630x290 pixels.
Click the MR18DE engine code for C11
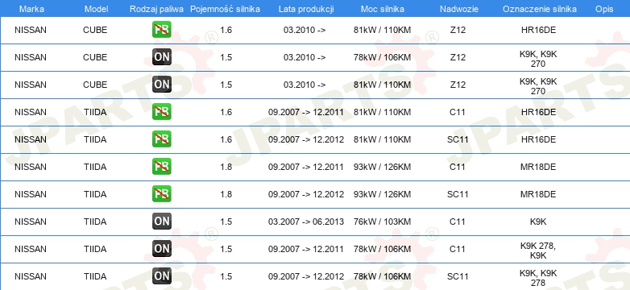coord(538,167)
